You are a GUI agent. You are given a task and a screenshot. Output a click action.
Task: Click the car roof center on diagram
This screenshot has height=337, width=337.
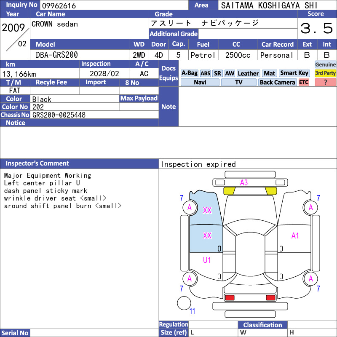(x=250, y=254)
